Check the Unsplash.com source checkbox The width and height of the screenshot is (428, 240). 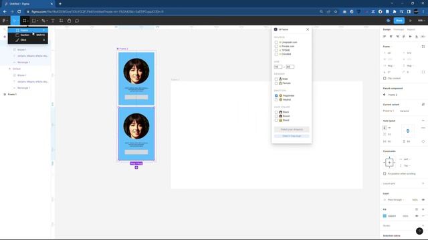(x=276, y=43)
